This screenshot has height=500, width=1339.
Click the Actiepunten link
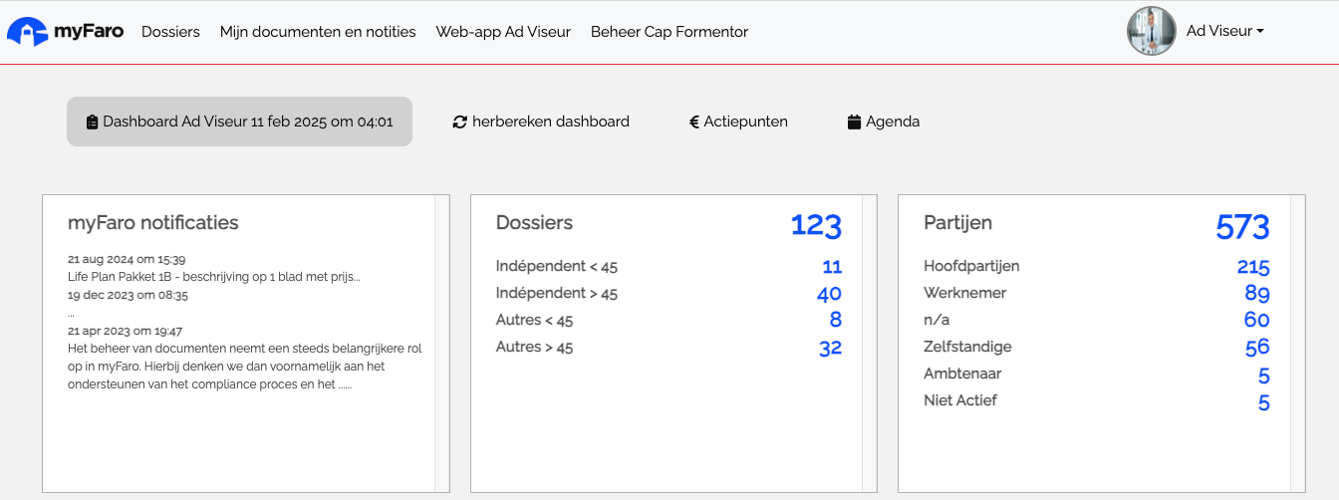pos(745,122)
